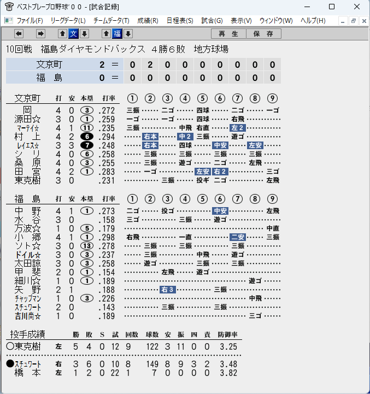The height and width of the screenshot is (394, 370).
Task: Click the right arrow next game button
Action: pyautogui.click(x=40, y=34)
